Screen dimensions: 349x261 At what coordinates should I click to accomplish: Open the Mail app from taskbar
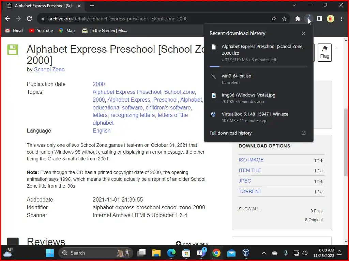(x=231, y=253)
